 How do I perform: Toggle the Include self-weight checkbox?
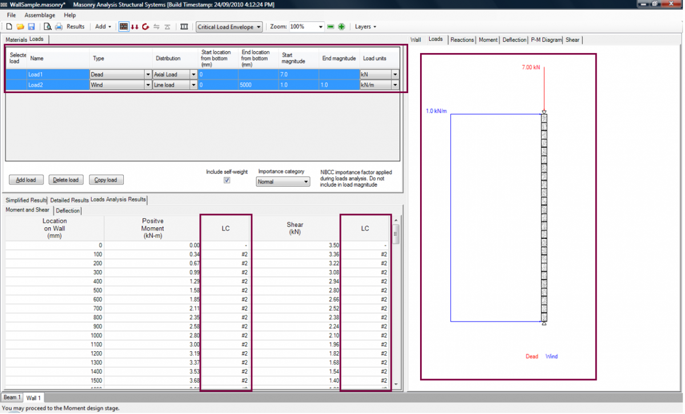click(227, 179)
